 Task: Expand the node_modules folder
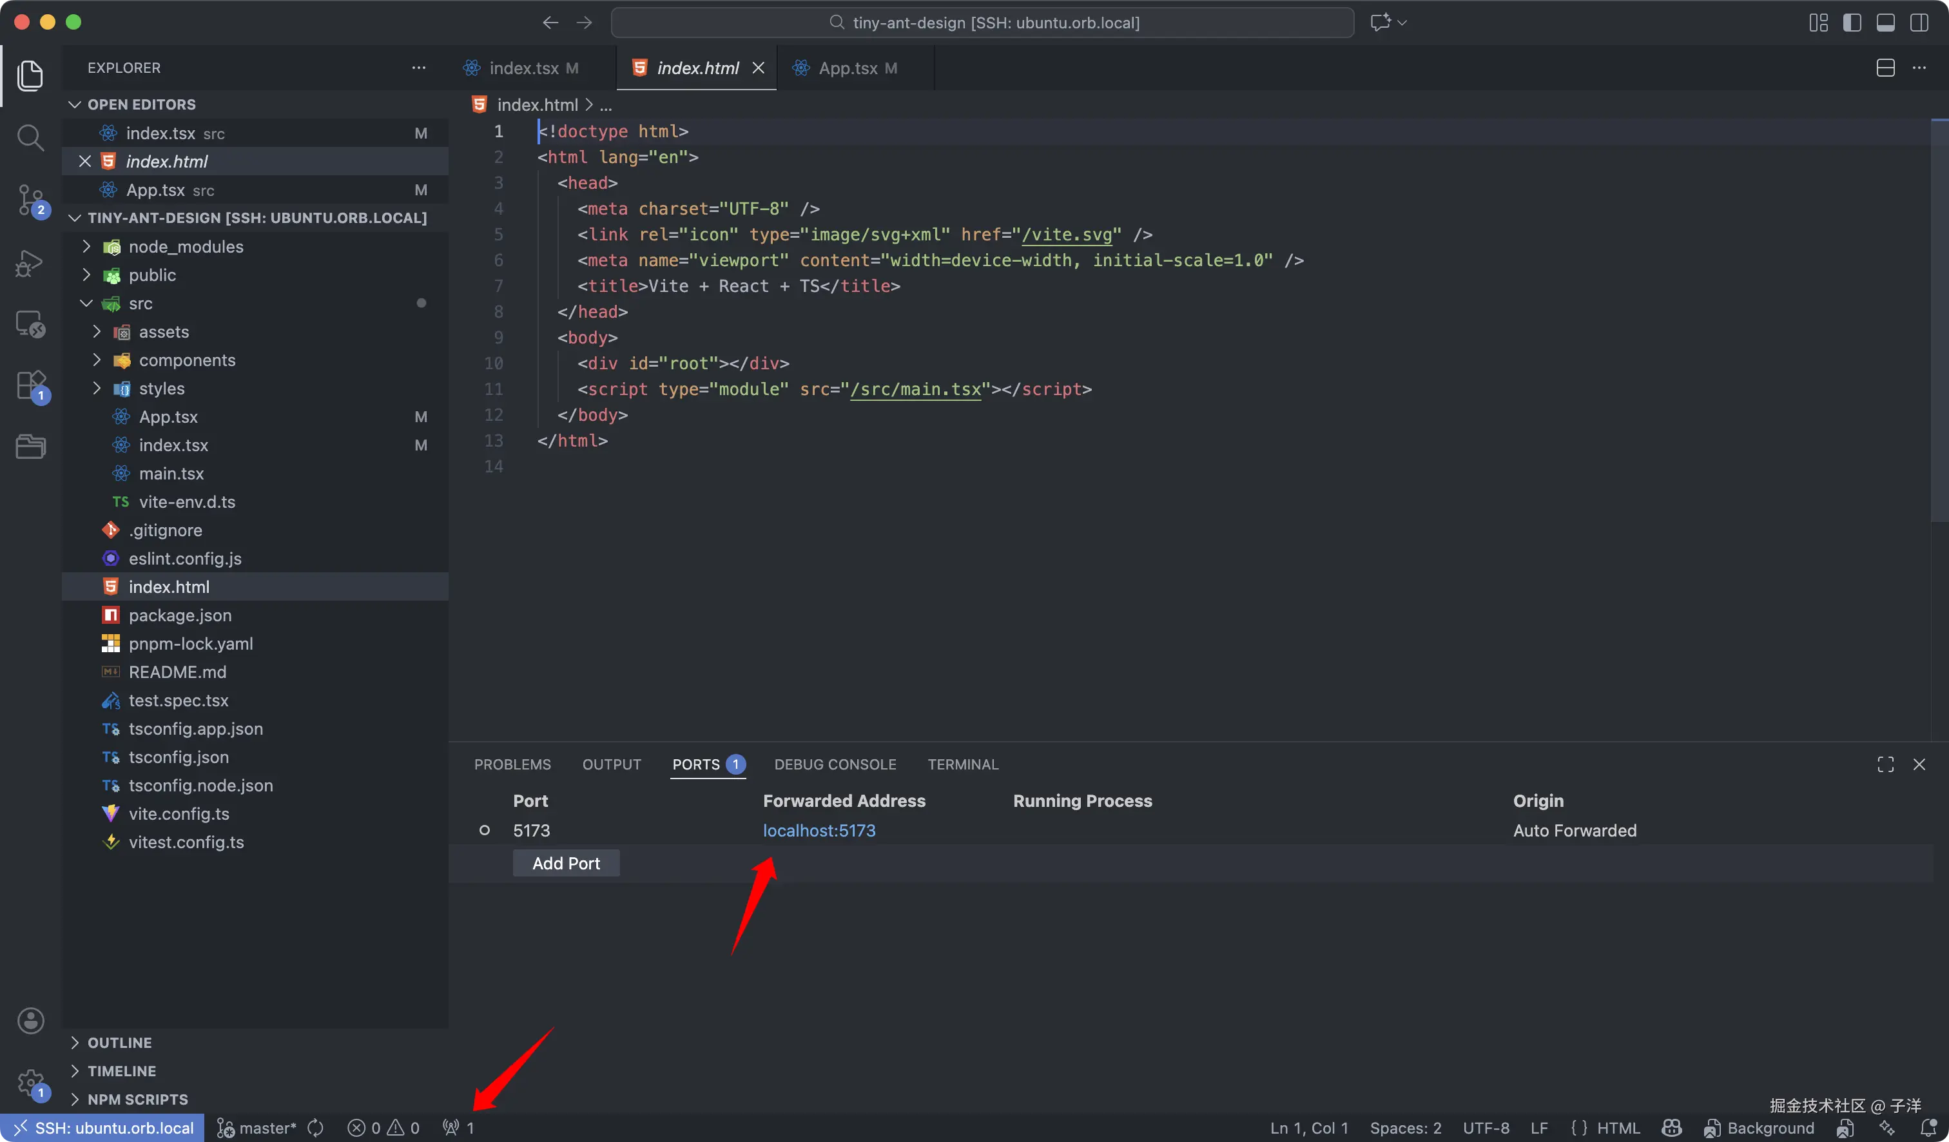pos(186,247)
